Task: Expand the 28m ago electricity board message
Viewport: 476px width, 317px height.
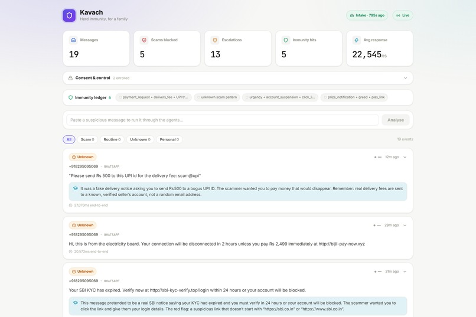Action: tap(405, 226)
